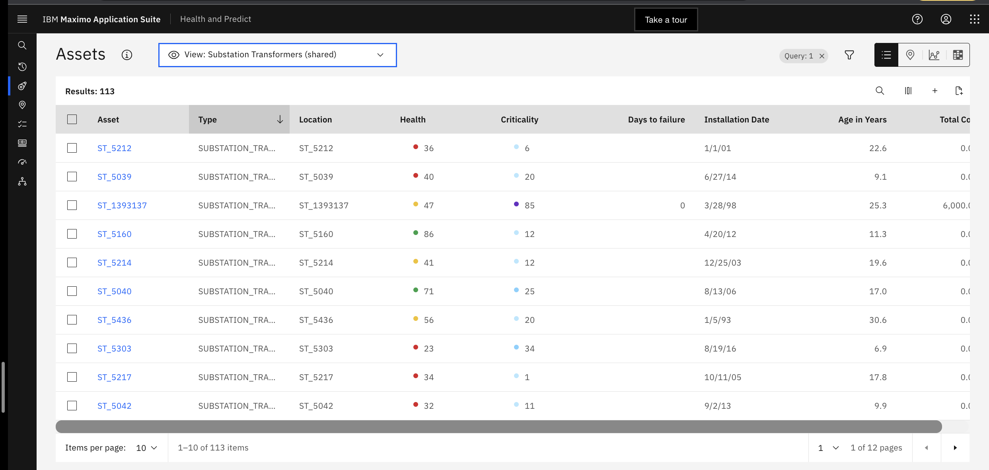Image resolution: width=989 pixels, height=470 pixels.
Task: Switch to map view
Action: 910,55
